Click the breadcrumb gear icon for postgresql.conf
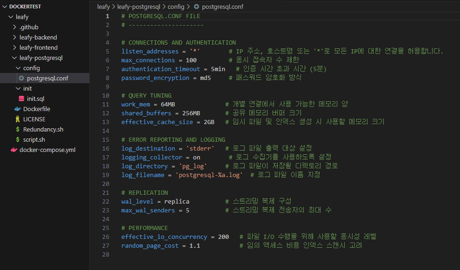Image resolution: width=460 pixels, height=270 pixels. point(196,7)
